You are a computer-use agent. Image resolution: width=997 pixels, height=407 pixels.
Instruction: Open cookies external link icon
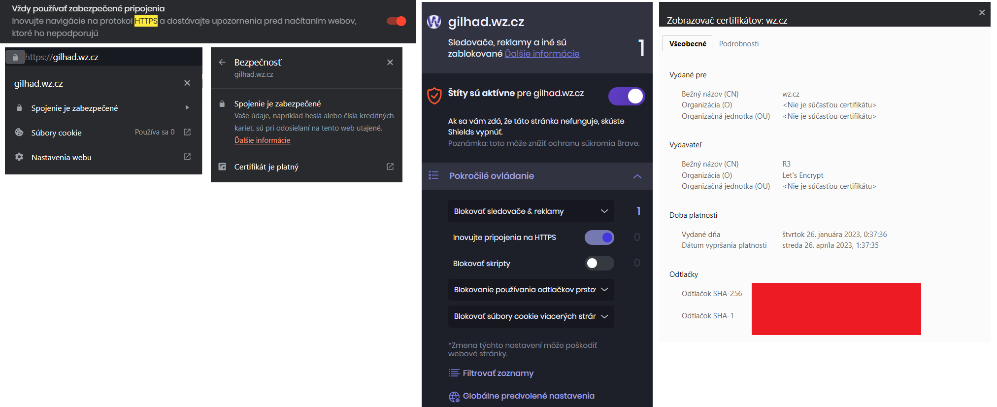tap(187, 132)
